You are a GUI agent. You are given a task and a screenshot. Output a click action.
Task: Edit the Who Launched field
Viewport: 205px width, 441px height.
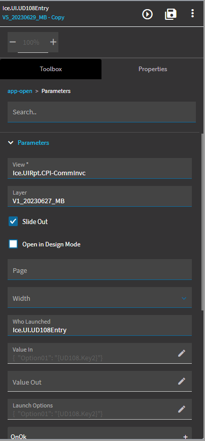(x=99, y=325)
